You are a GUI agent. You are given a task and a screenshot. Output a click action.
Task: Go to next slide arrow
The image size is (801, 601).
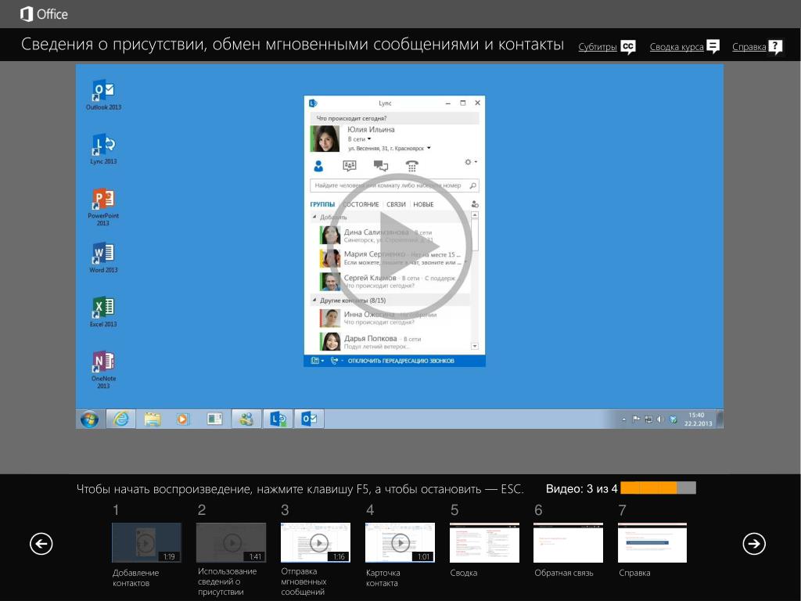[754, 543]
